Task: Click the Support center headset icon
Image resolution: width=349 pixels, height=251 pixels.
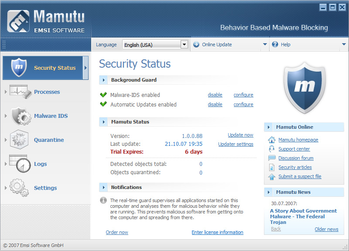Action: [271, 149]
